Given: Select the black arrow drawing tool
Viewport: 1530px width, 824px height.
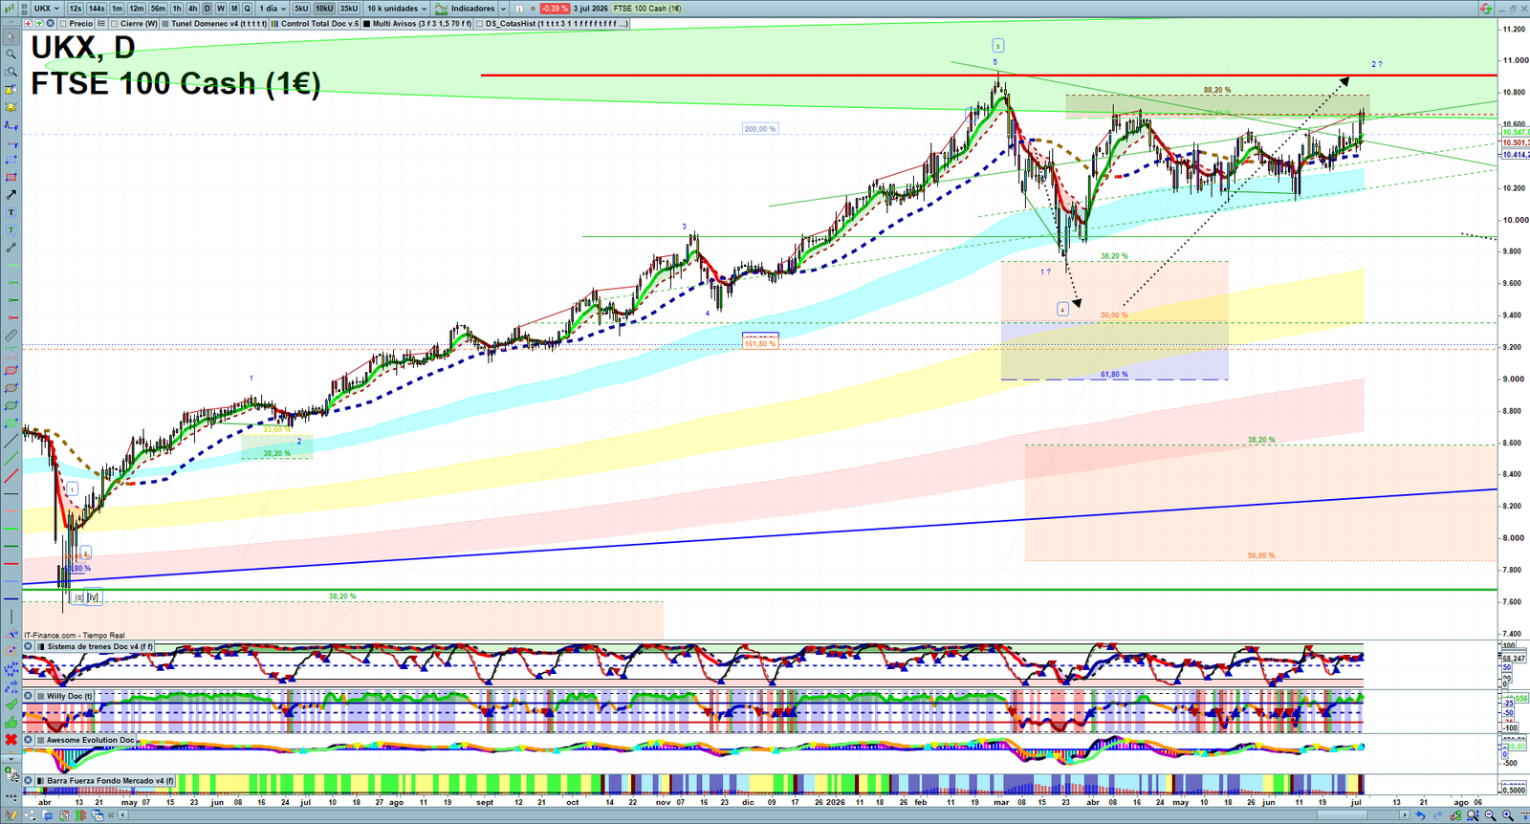Looking at the screenshot, I should [x=11, y=194].
